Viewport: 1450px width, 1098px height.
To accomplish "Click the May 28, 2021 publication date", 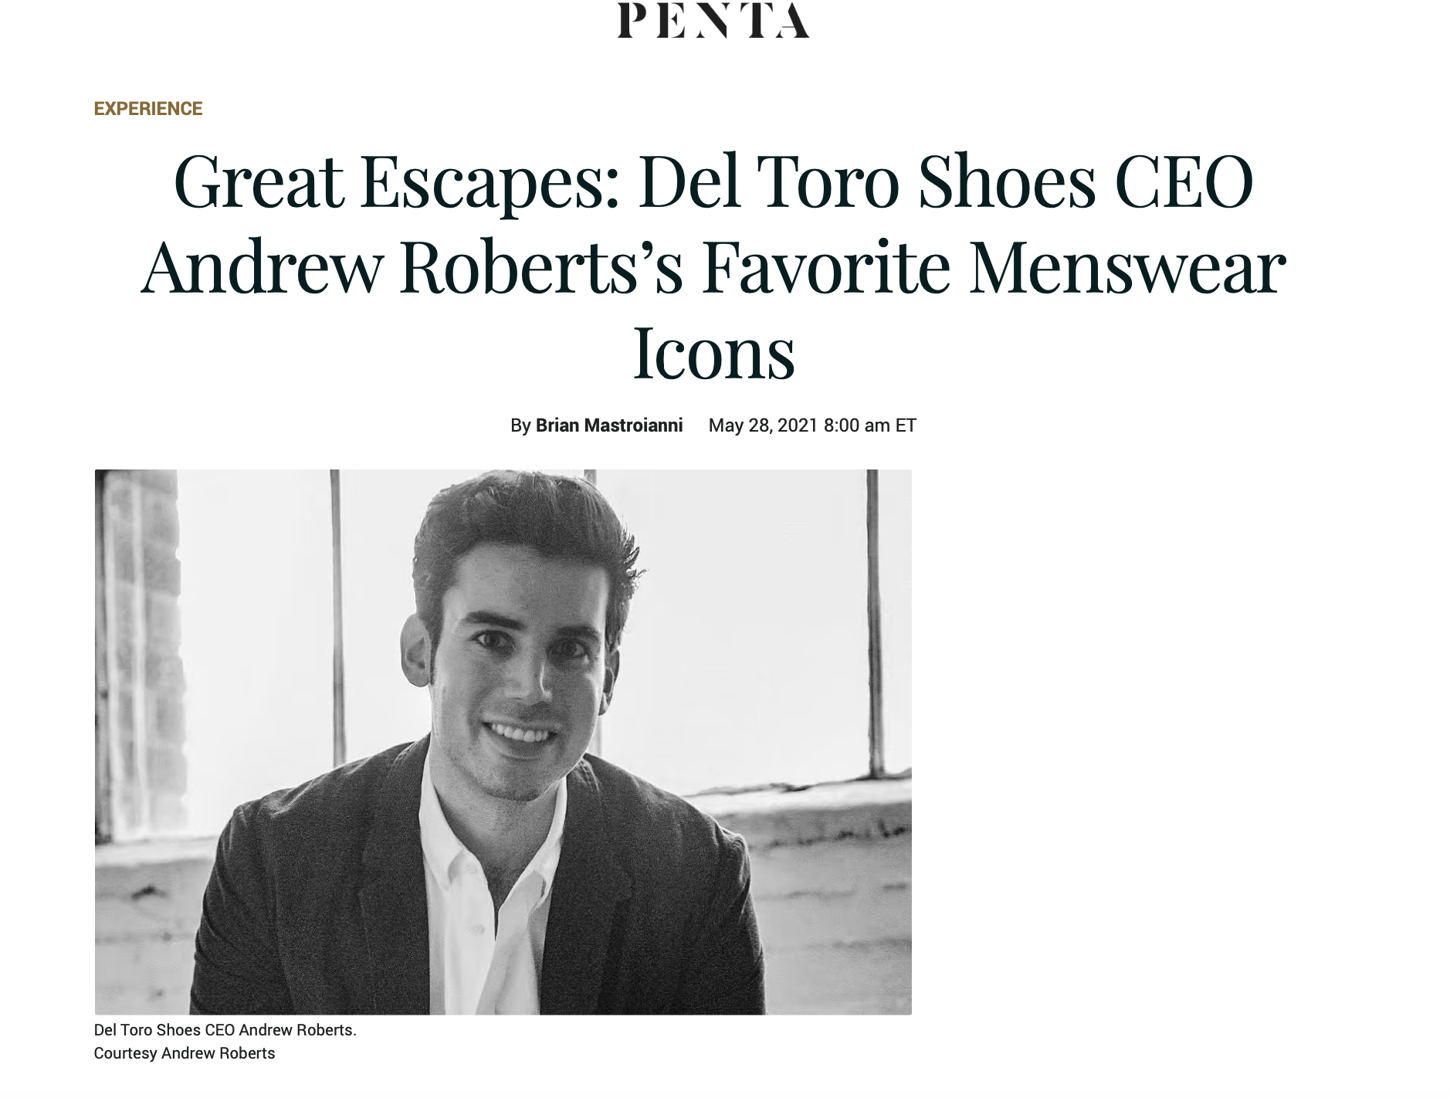I will point(763,425).
